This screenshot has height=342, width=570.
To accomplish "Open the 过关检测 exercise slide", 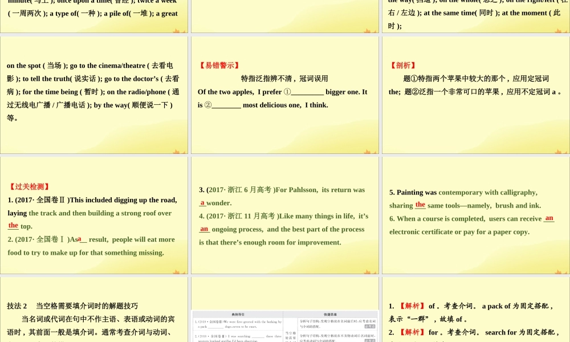I will tap(94, 215).
